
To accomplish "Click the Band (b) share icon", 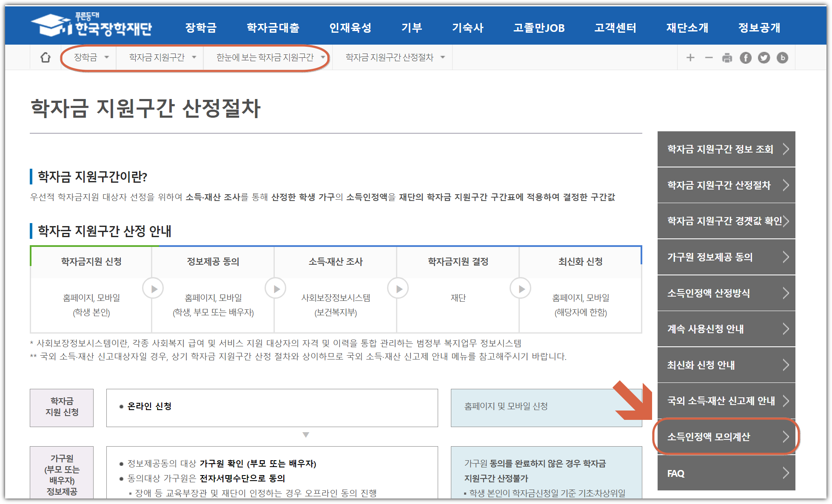I will [x=782, y=57].
